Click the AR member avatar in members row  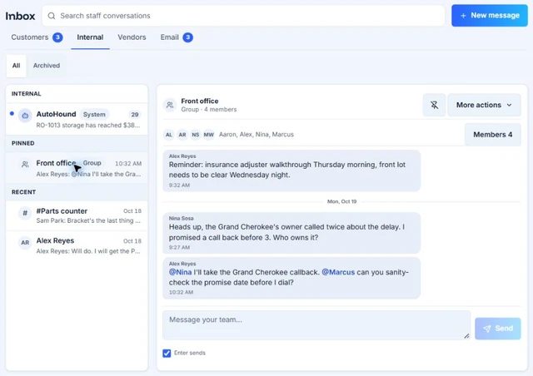pos(182,135)
